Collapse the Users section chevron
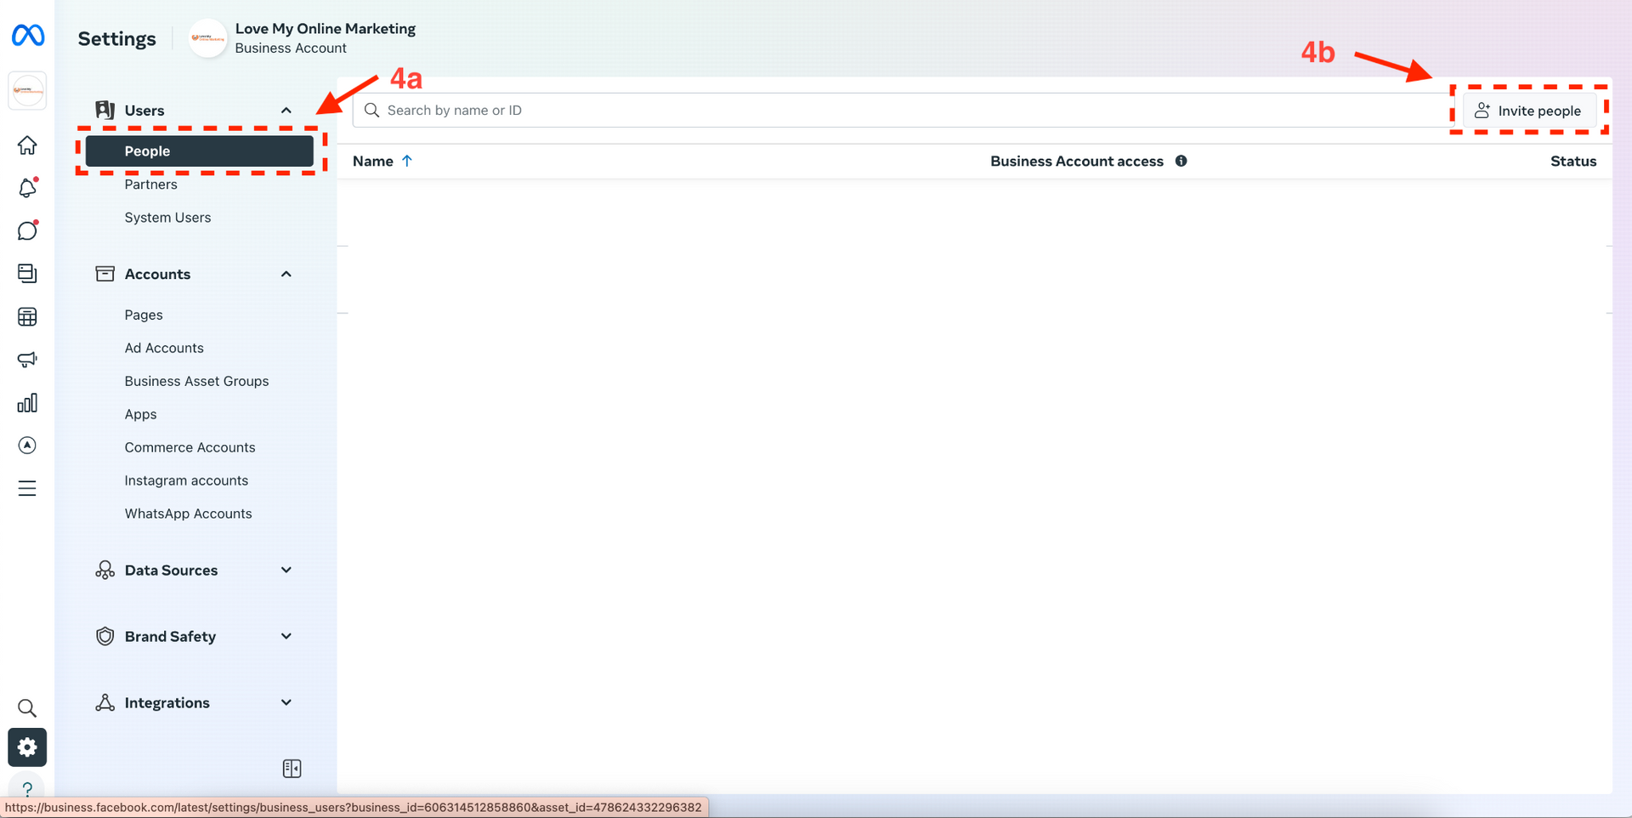Screen dimensions: 1632x818 (x=286, y=111)
